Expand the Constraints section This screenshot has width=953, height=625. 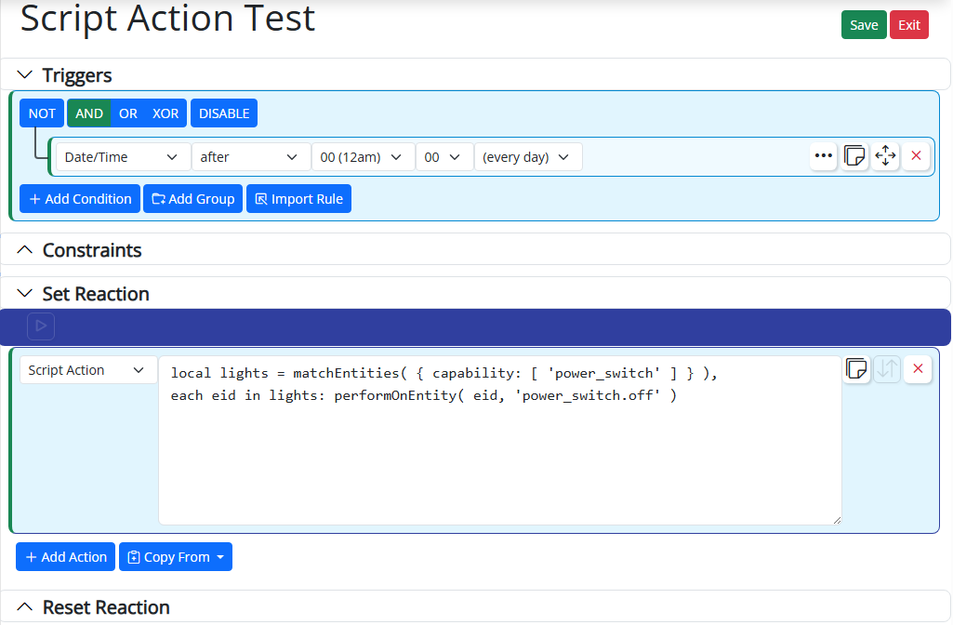pyautogui.click(x=25, y=250)
